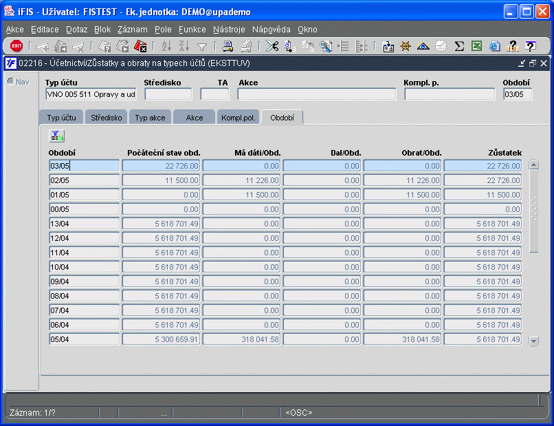554x426 pixels.
Task: Click scrollbar up arrow in table
Action: point(534,165)
